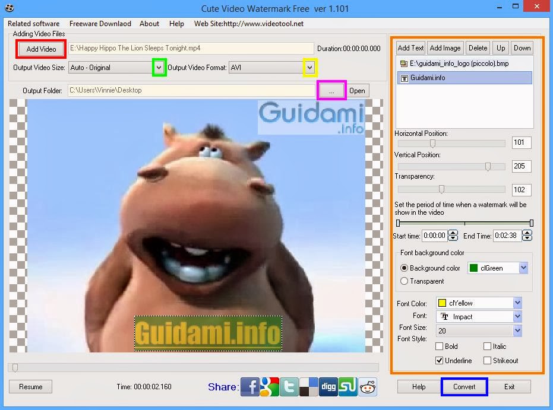Enable the Italic font style checkbox
This screenshot has height=410, width=553.
(488, 347)
